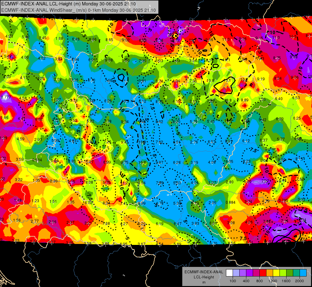Click the 7.90 wind shear value
This screenshot has width=312, height=287.
[x=142, y=61]
